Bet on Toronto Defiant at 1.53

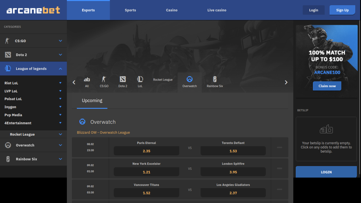click(233, 151)
